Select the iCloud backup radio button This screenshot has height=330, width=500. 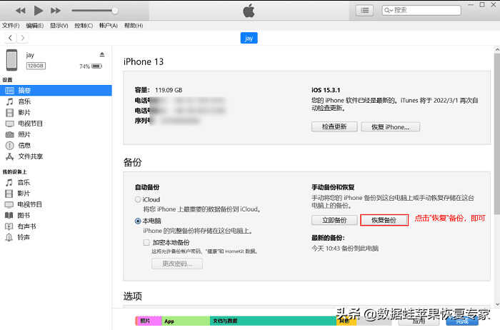coord(138,199)
